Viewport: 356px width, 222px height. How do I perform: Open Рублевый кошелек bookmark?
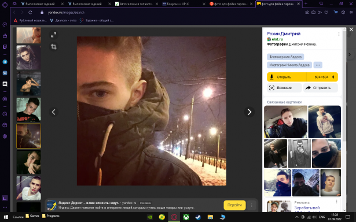pos(31,20)
